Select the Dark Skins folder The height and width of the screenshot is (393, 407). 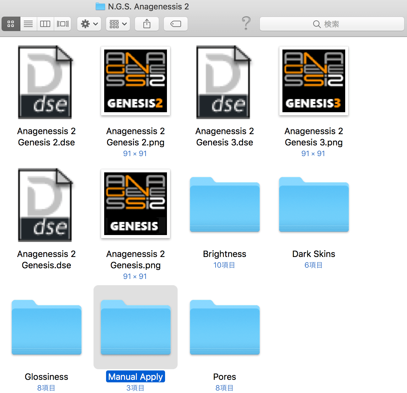(x=314, y=205)
